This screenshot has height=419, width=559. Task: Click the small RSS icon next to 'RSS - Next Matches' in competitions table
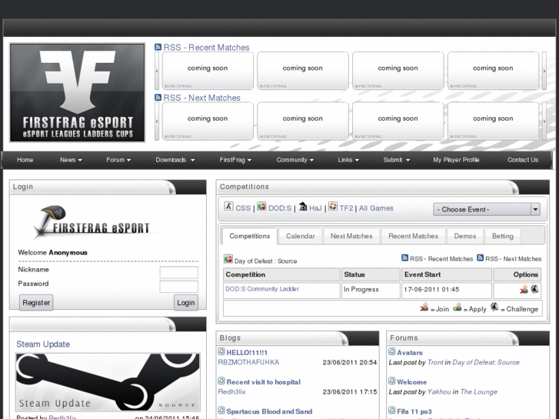(481, 258)
